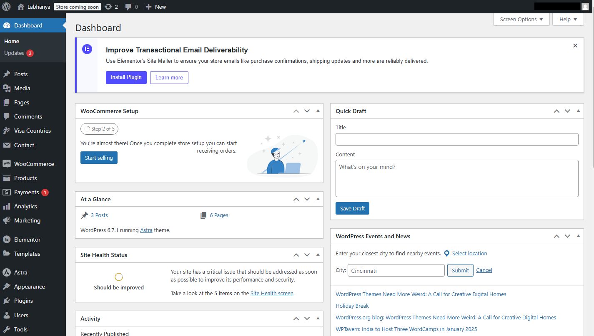Click the Analytics bar chart icon

coord(7,206)
